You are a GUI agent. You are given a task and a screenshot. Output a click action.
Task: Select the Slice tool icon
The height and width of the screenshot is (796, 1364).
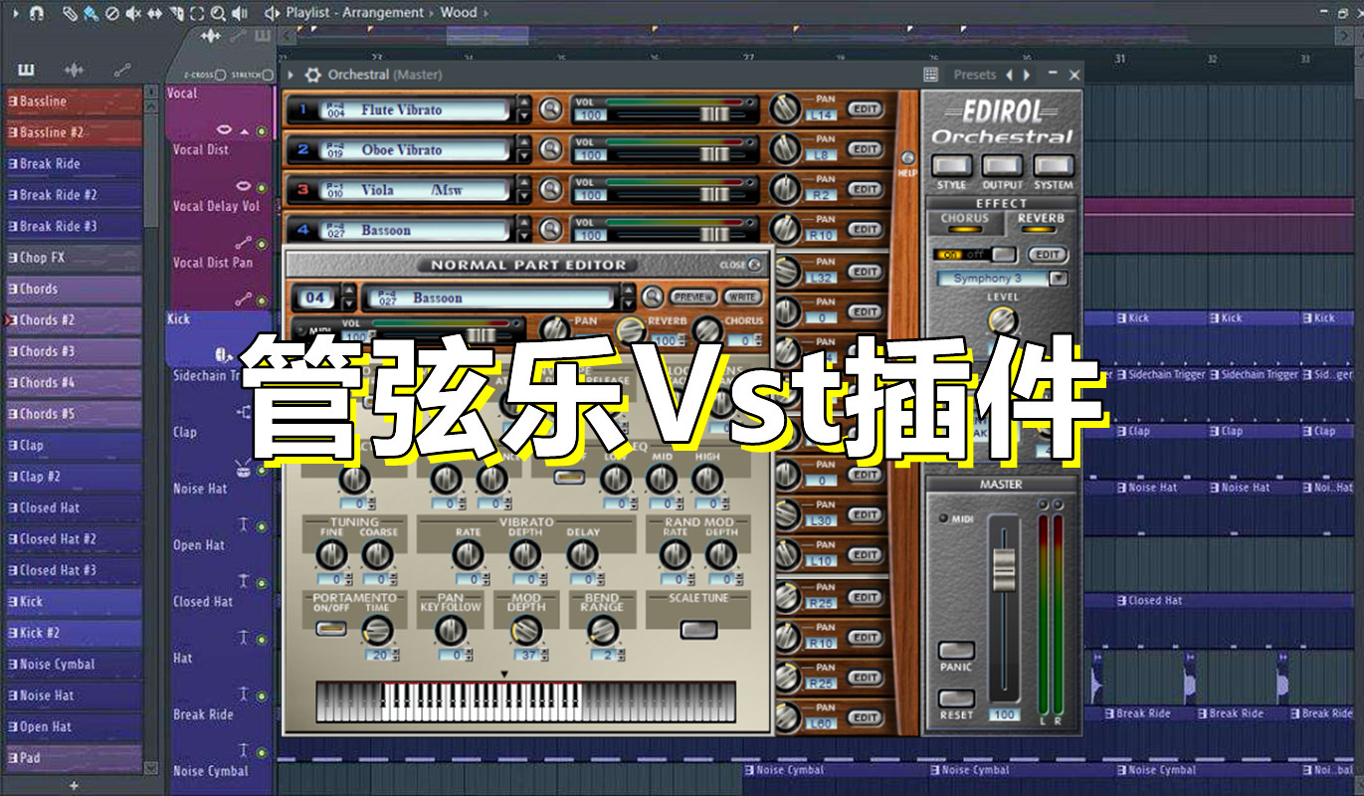click(175, 13)
